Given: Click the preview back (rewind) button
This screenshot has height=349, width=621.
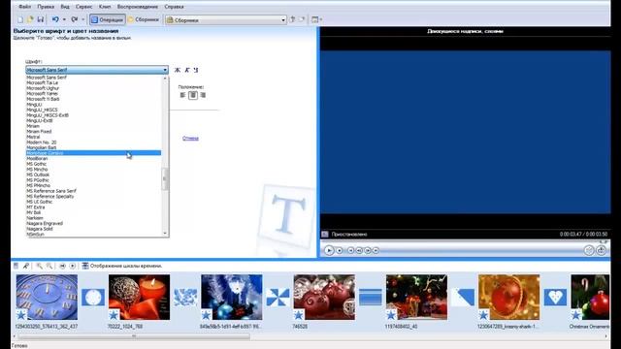Looking at the screenshot, I should pos(350,250).
